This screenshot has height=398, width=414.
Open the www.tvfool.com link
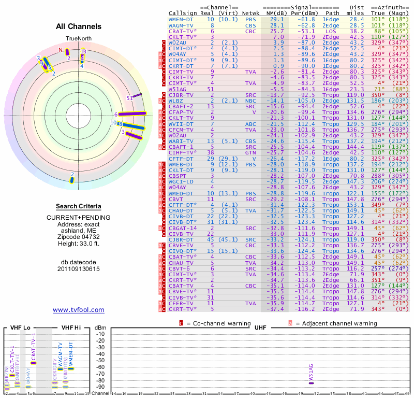[79, 310]
